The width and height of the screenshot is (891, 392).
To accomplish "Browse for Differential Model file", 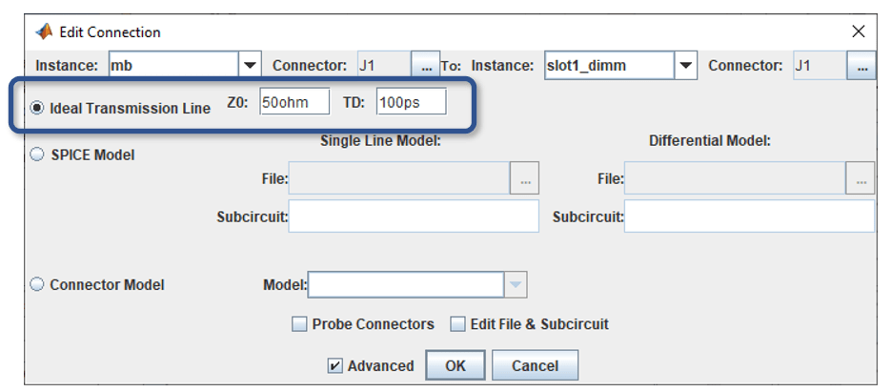I will pyautogui.click(x=860, y=178).
